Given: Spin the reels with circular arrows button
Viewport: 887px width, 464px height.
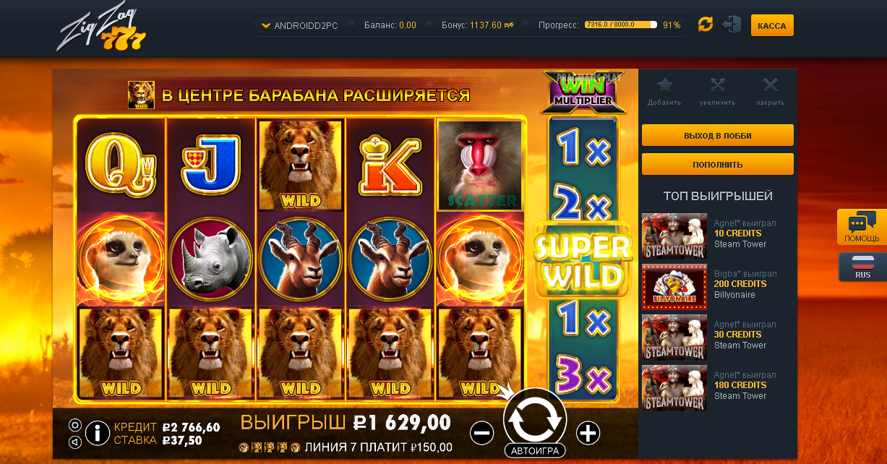Looking at the screenshot, I should pyautogui.click(x=535, y=416).
